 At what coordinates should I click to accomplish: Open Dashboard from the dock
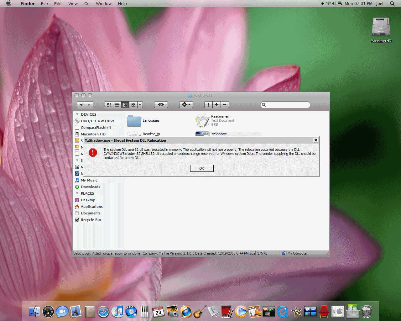pyautogui.click(x=48, y=312)
